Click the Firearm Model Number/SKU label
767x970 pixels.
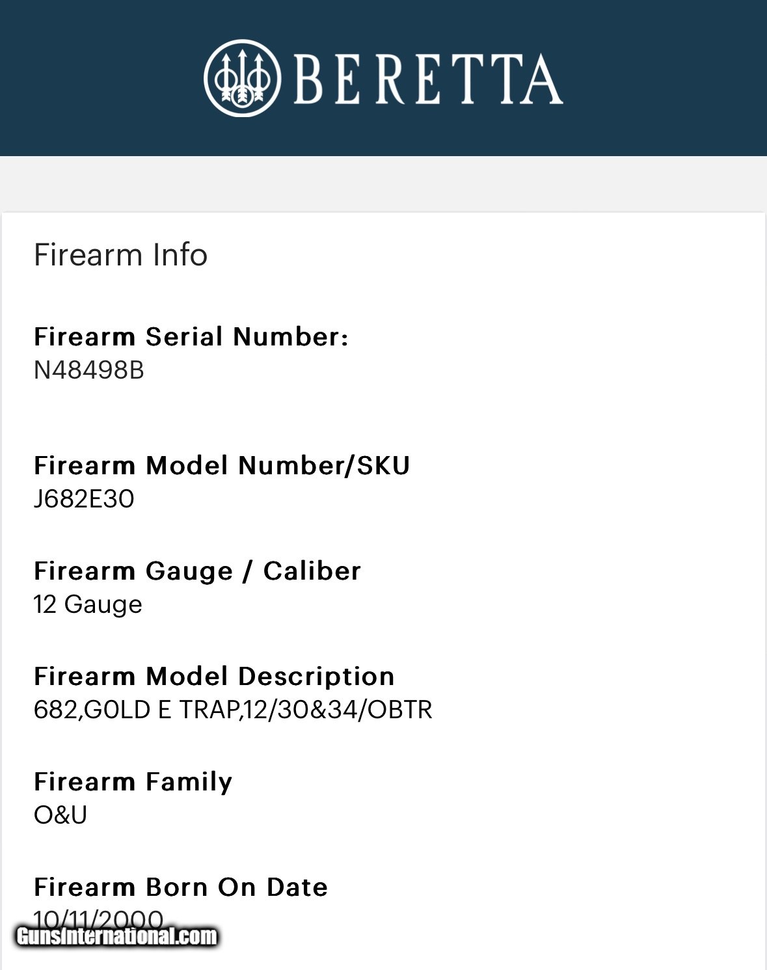click(x=222, y=466)
